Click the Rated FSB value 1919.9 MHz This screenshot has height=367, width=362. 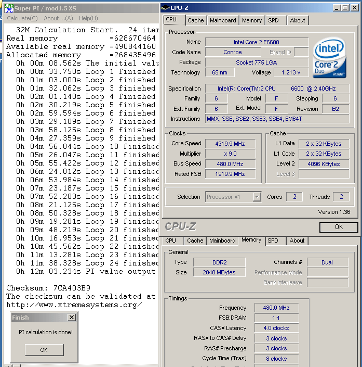point(230,174)
